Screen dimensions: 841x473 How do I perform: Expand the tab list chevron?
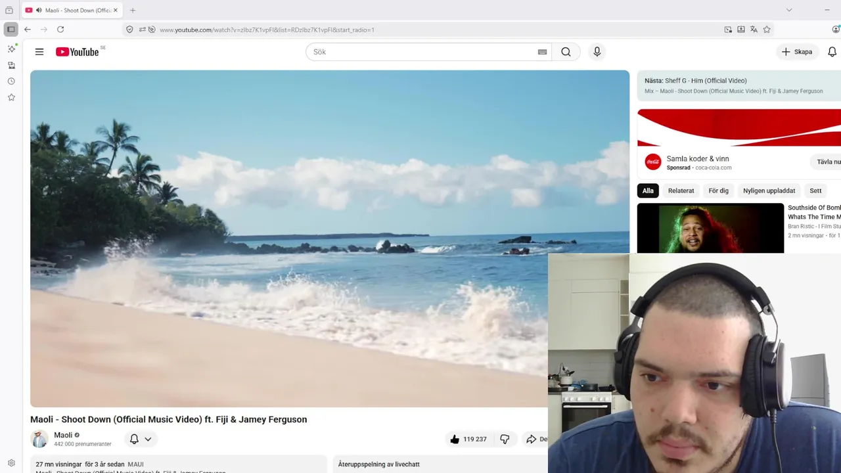pyautogui.click(x=789, y=10)
